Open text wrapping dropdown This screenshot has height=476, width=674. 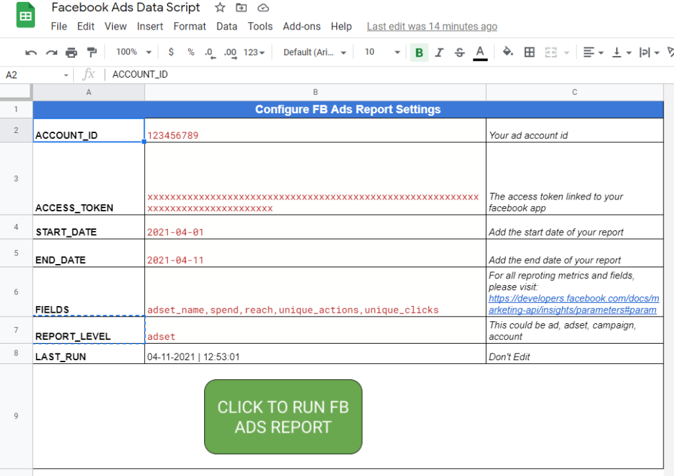[x=649, y=53]
